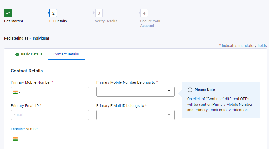Click the green checkmark Get Started step icon
The height and width of the screenshot is (149, 269).
[x=8, y=13]
